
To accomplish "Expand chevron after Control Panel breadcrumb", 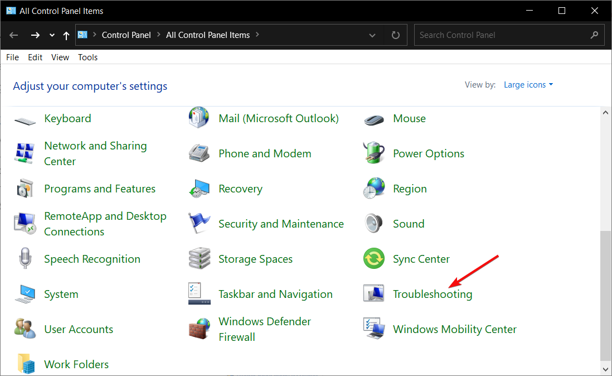I will [x=158, y=35].
